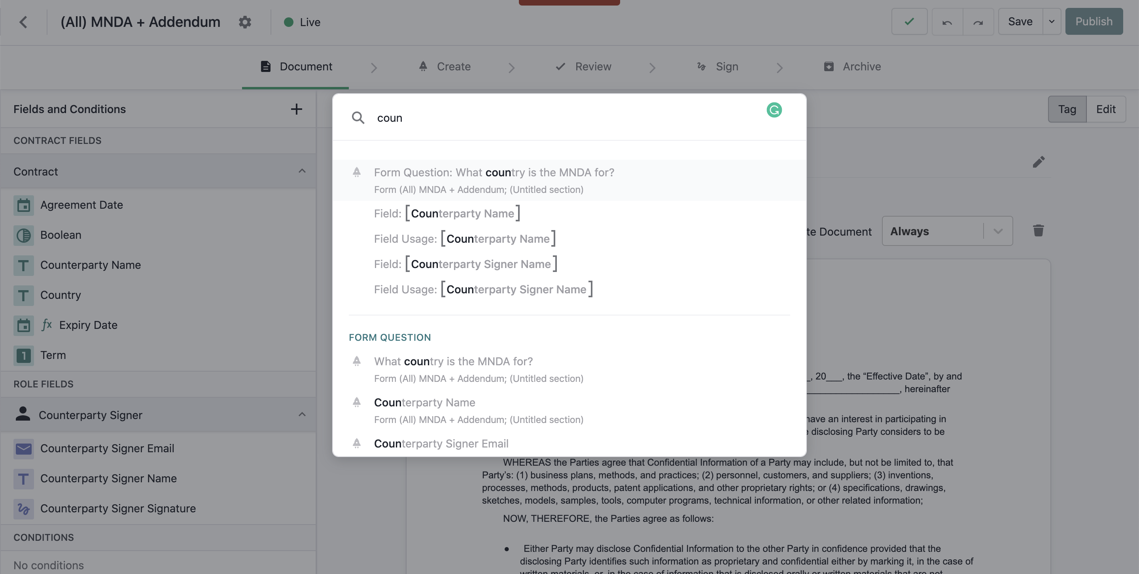The height and width of the screenshot is (574, 1139).
Task: Click the Save button
Action: coord(1020,21)
